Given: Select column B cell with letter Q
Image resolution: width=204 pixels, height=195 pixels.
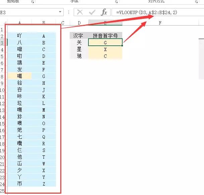Looking at the screenshot, I should tap(44, 137).
